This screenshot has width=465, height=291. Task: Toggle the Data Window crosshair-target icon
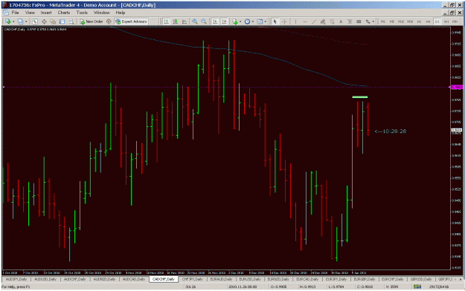click(x=44, y=22)
